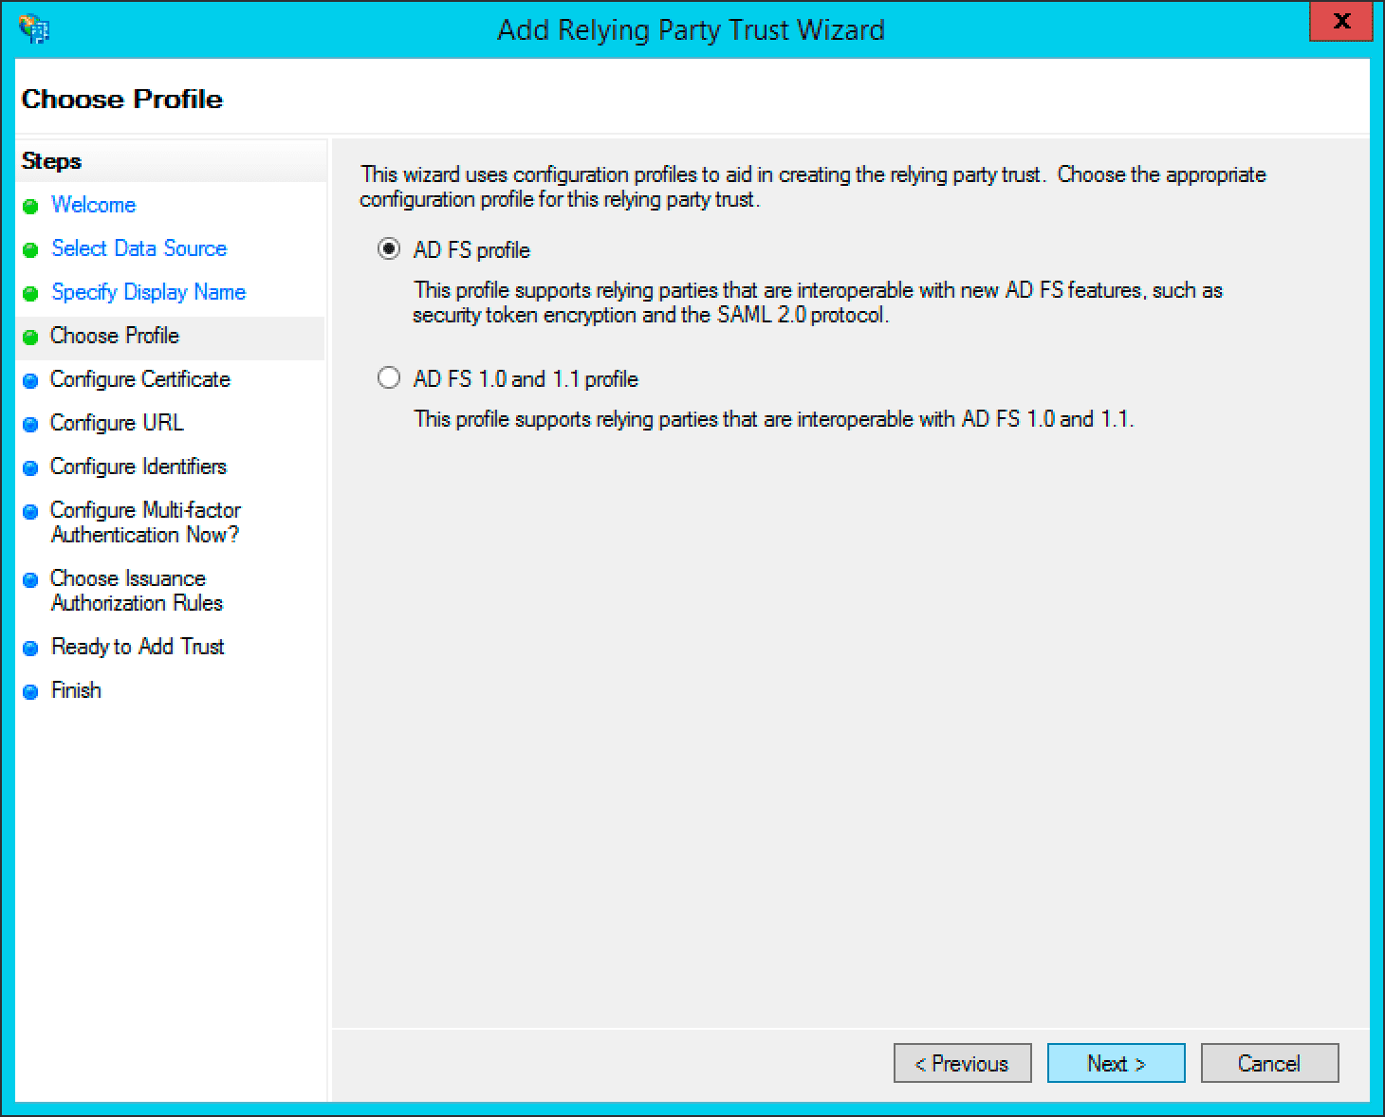Click the Finish step label

(75, 690)
